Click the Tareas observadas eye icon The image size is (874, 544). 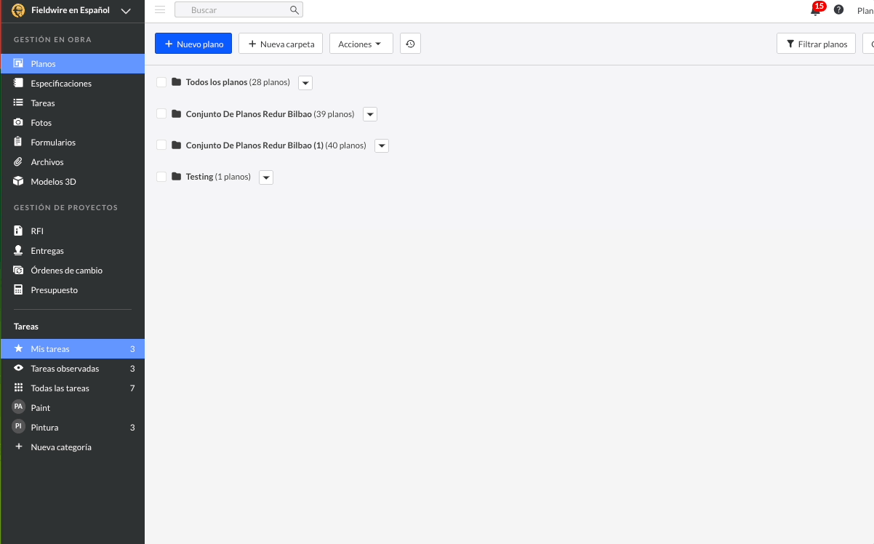click(x=18, y=368)
